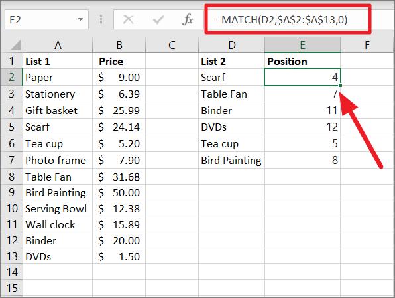Viewport: 395px width, 298px height.
Task: Click the fill handle of cell E2
Action: pos(341,86)
